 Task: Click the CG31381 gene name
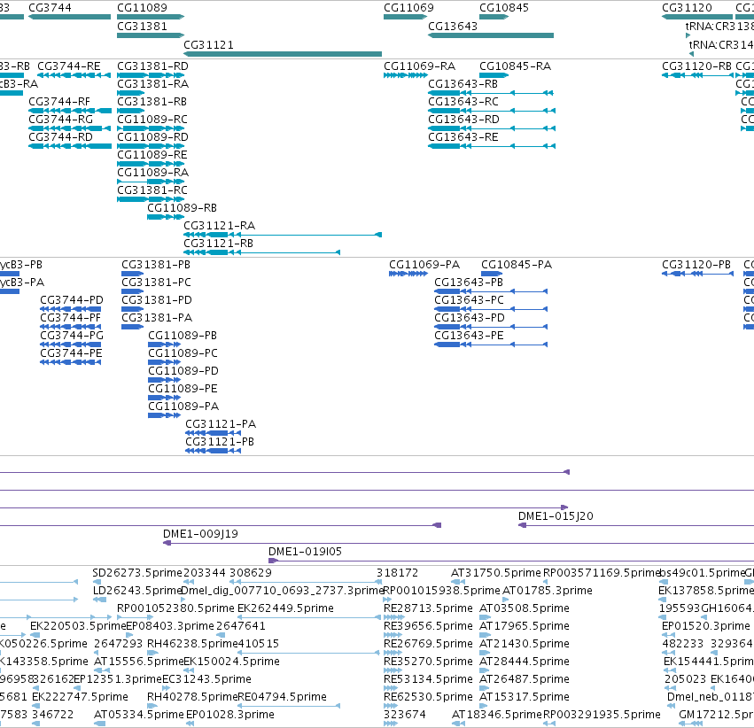[x=143, y=27]
